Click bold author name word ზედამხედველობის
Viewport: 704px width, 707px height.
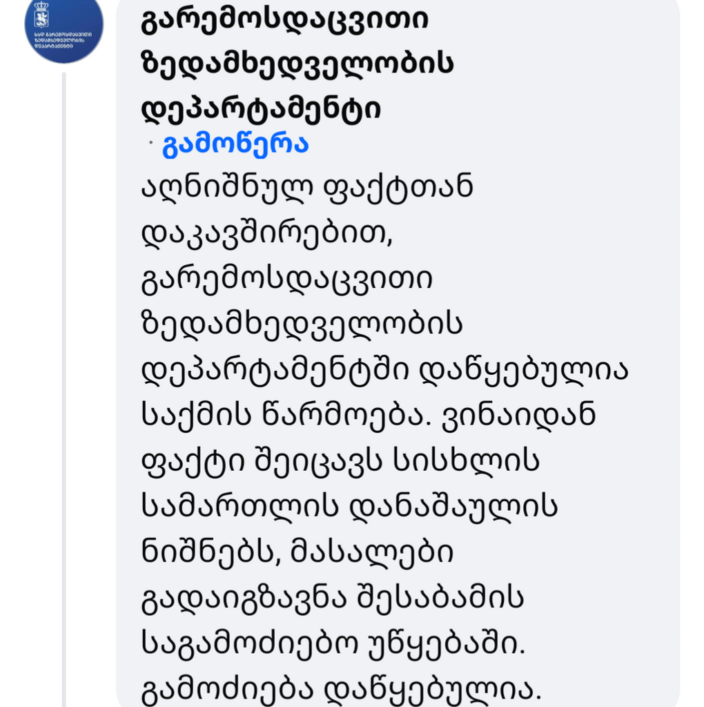click(x=297, y=64)
